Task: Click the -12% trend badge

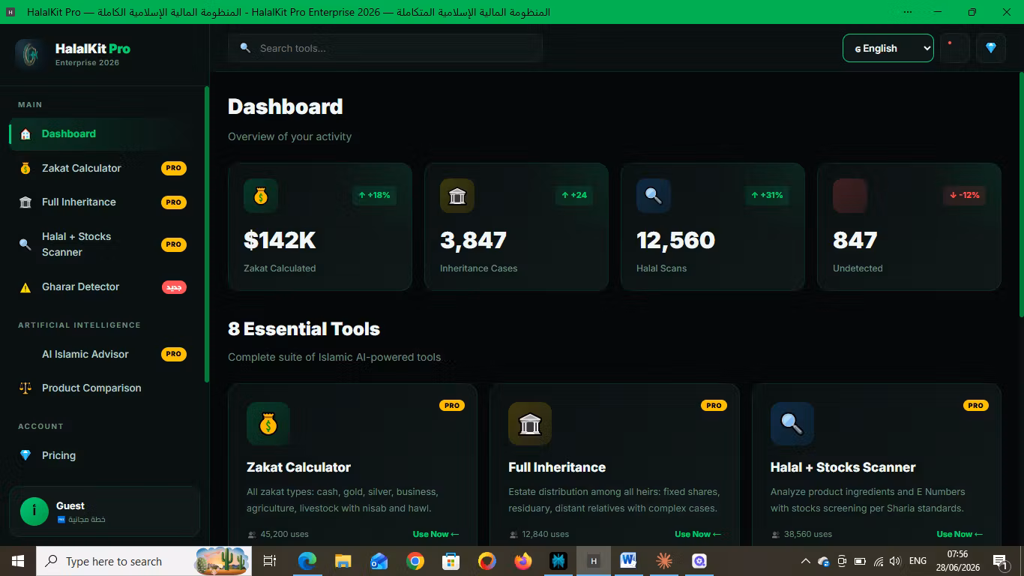Action: (965, 196)
